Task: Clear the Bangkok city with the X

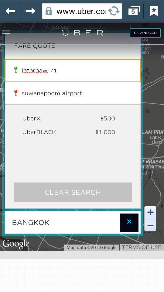Action: 129,222
